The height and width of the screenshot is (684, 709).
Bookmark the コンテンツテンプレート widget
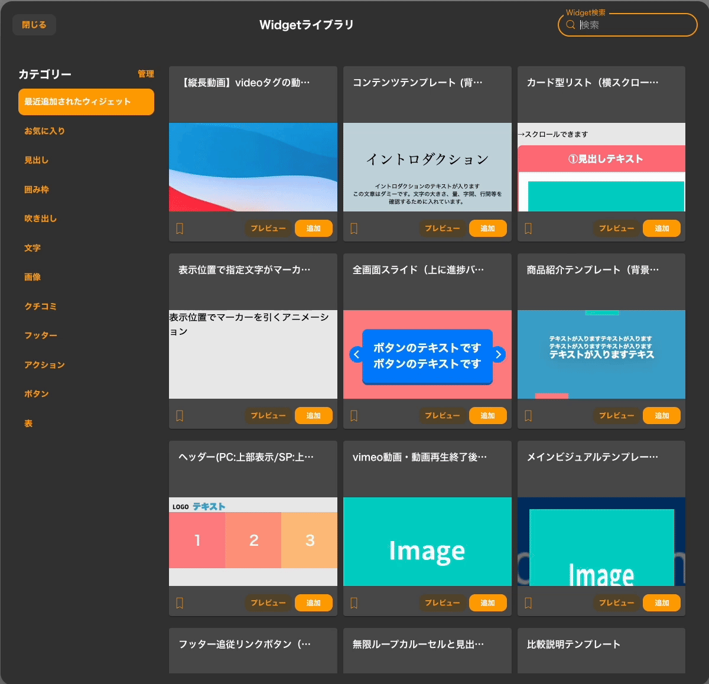tap(354, 229)
